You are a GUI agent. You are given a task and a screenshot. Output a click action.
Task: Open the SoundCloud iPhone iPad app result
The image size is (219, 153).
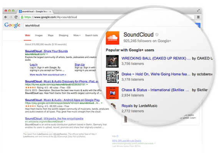pyautogui.click(x=62, y=81)
